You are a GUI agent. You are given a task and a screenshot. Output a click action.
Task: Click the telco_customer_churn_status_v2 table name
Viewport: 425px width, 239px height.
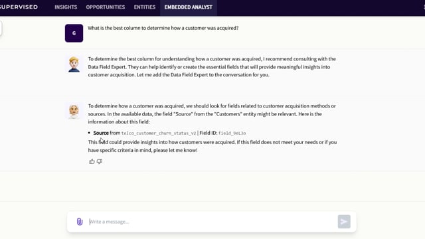(159, 133)
